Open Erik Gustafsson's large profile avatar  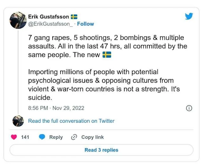[x=18, y=20]
